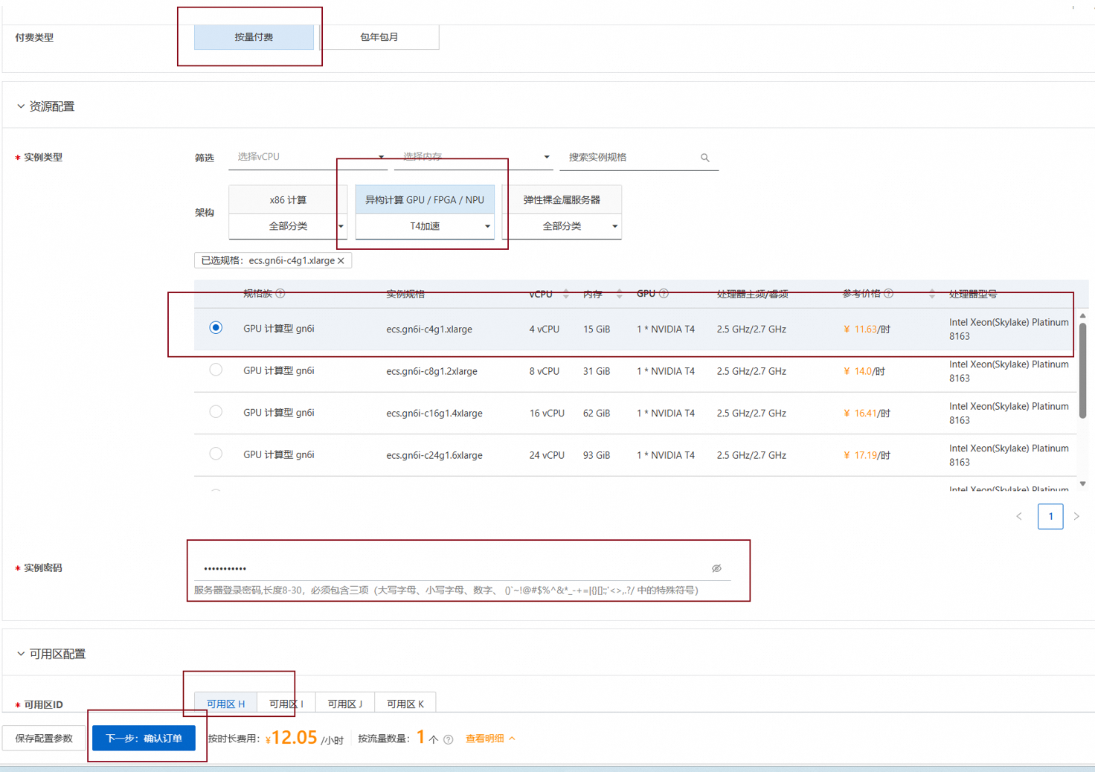1095x772 pixels.
Task: Select availability zone 可用区 I
Action: click(x=286, y=704)
